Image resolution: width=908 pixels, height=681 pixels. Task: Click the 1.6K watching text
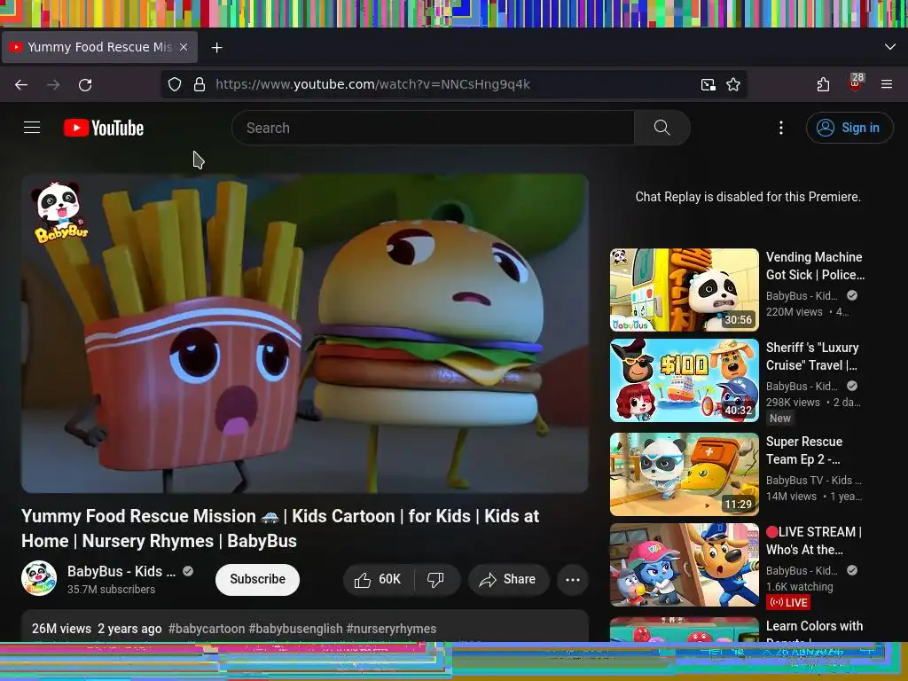point(799,587)
